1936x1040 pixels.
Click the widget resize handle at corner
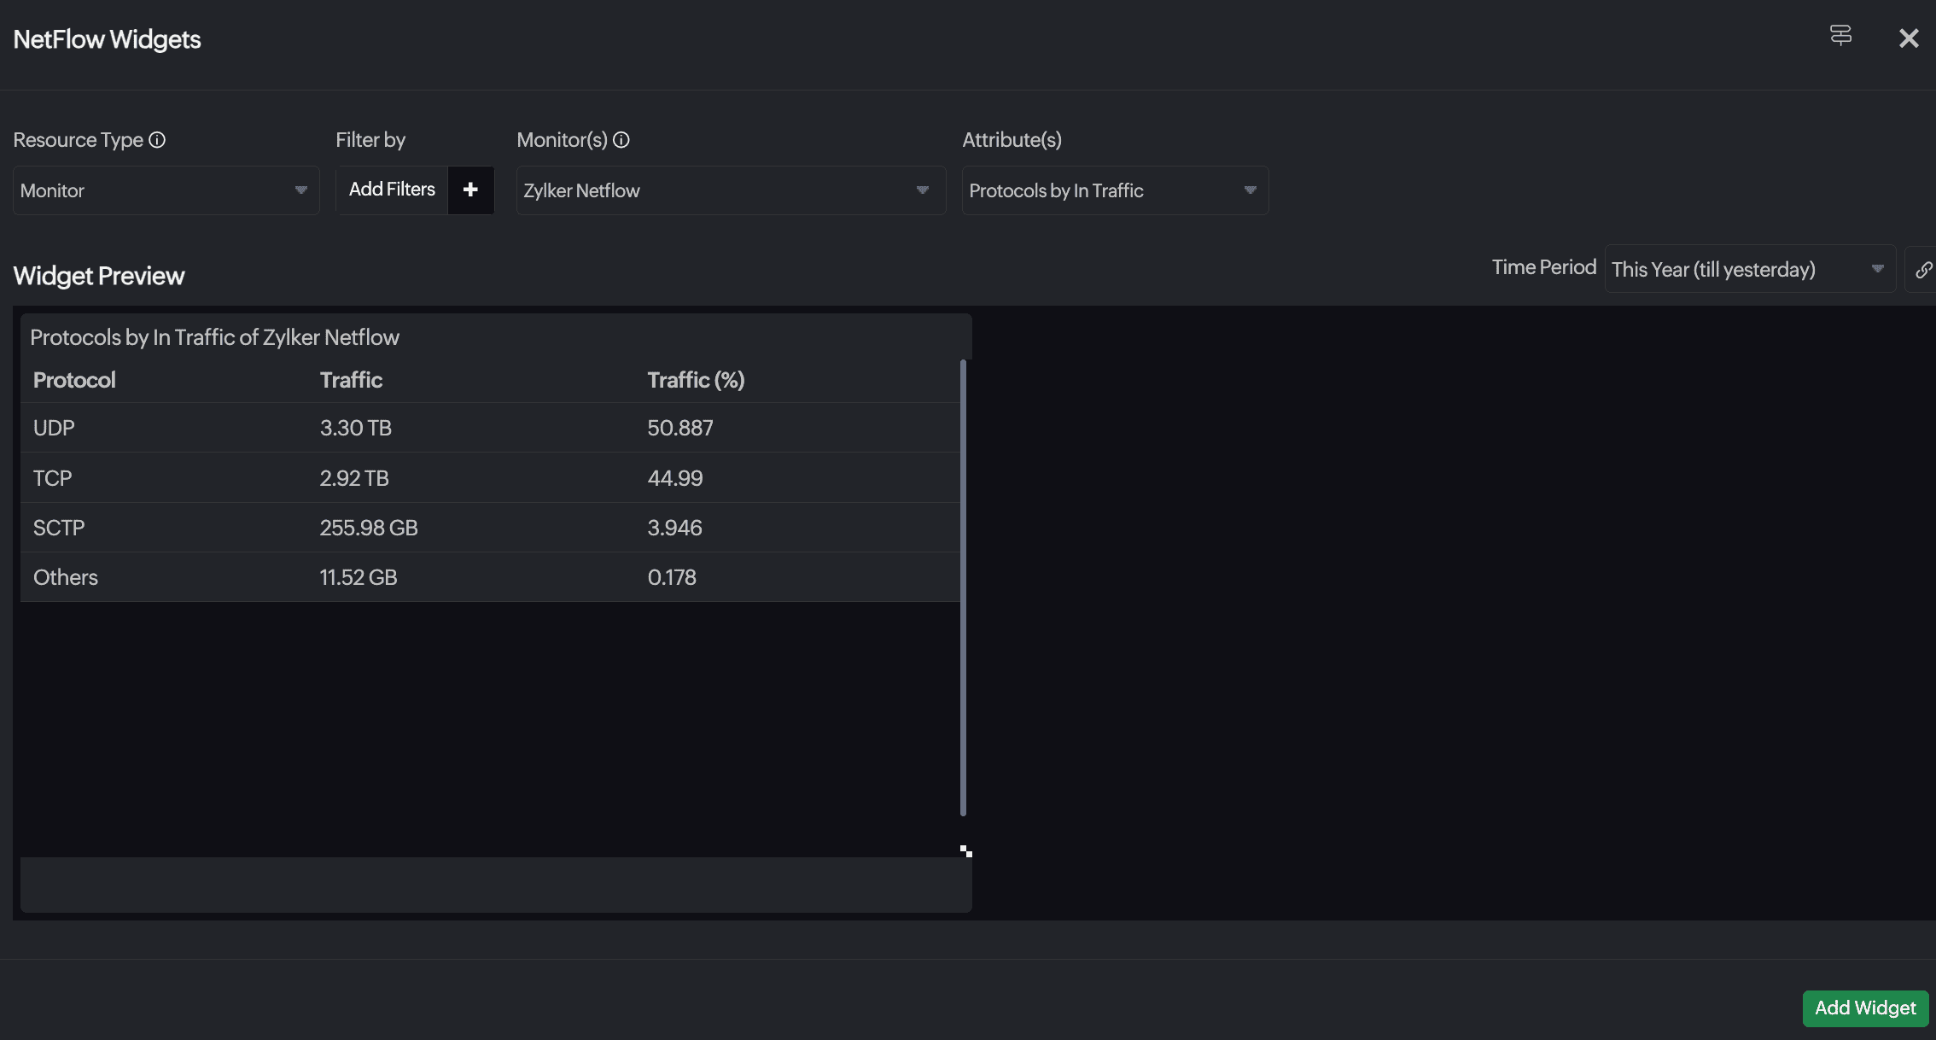(x=965, y=851)
